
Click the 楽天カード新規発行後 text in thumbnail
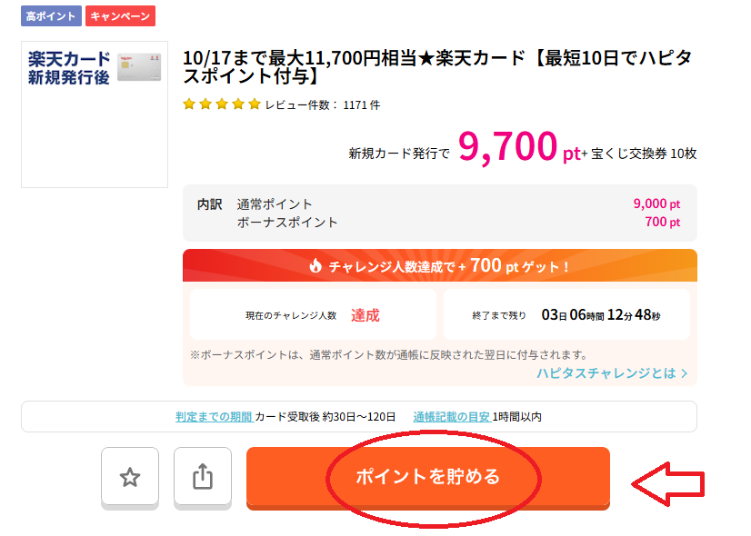click(x=69, y=68)
